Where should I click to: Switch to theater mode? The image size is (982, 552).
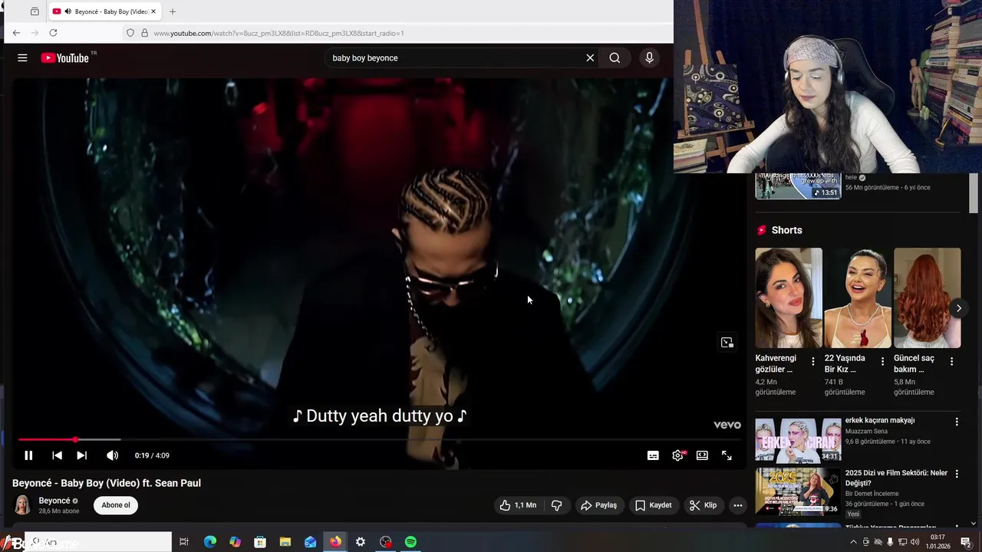(702, 455)
